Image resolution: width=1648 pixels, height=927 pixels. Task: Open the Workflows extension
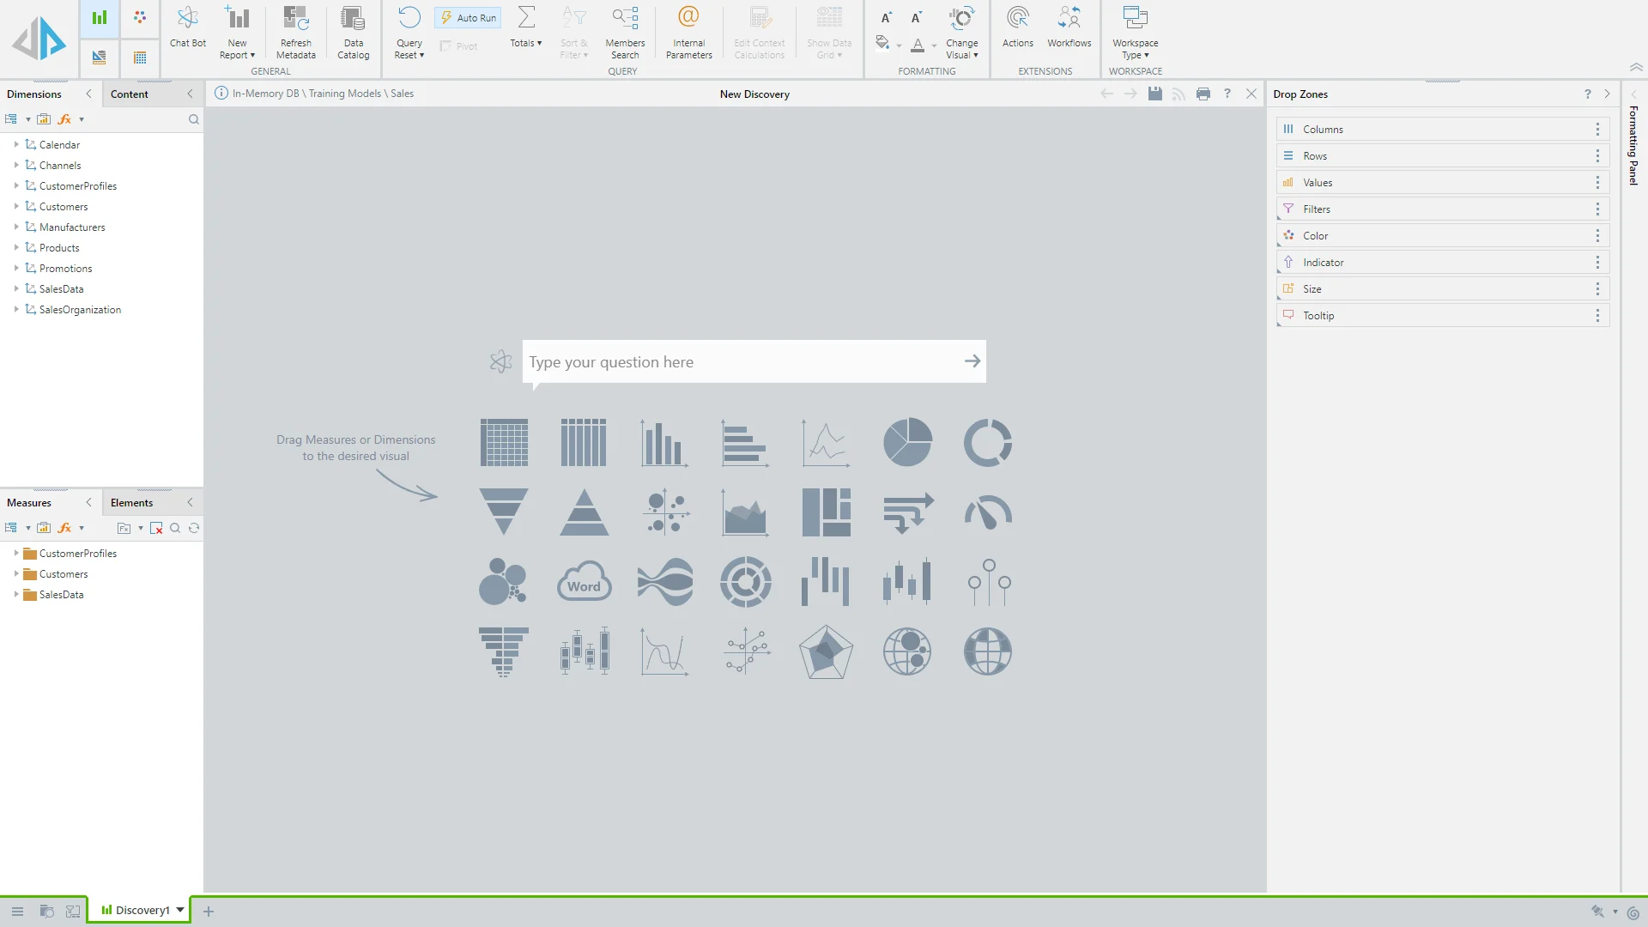pyautogui.click(x=1069, y=27)
